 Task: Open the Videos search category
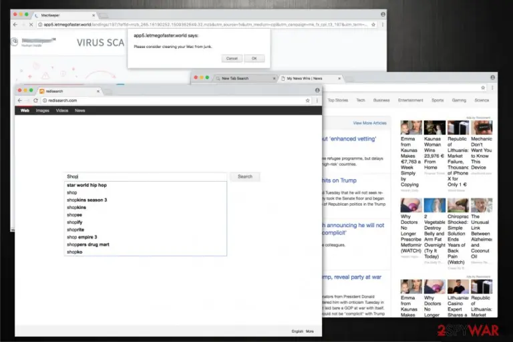pyautogui.click(x=62, y=111)
